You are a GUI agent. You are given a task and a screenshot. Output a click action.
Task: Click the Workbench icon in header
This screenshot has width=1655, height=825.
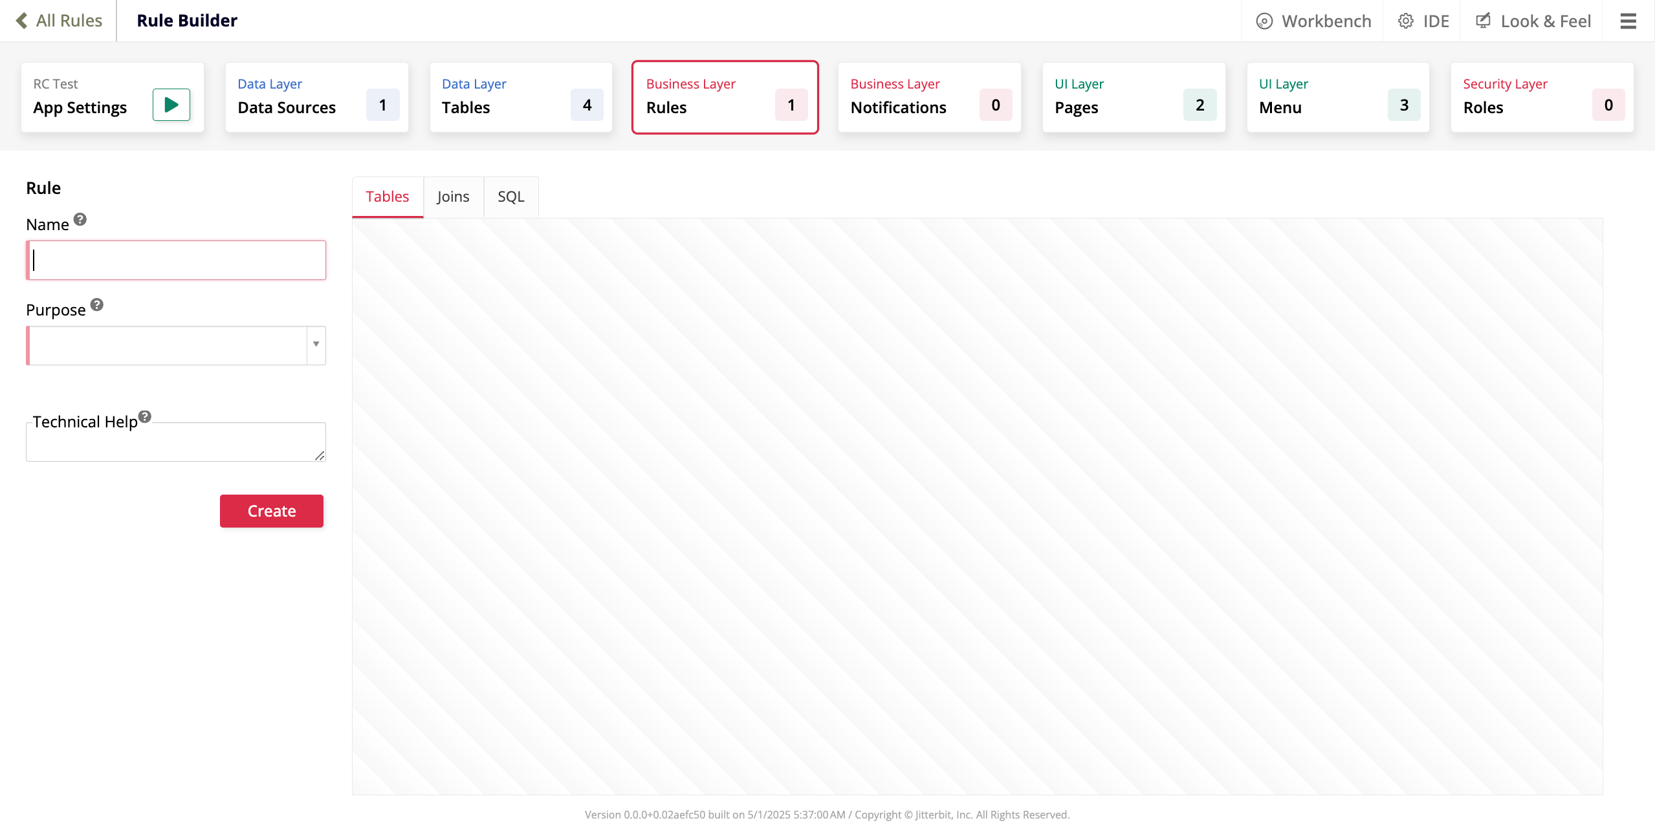pyautogui.click(x=1264, y=21)
